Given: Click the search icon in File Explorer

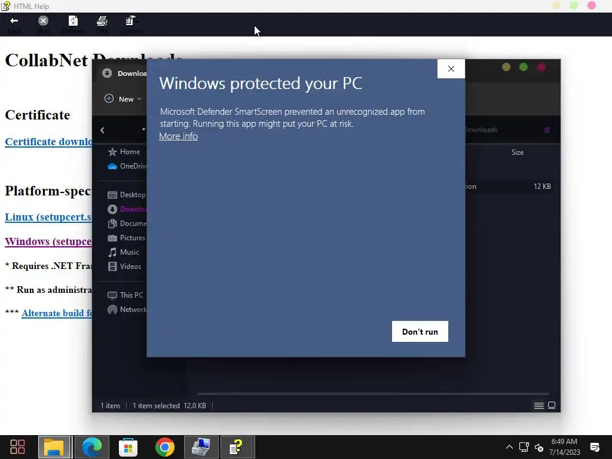Looking at the screenshot, I should click(x=547, y=130).
